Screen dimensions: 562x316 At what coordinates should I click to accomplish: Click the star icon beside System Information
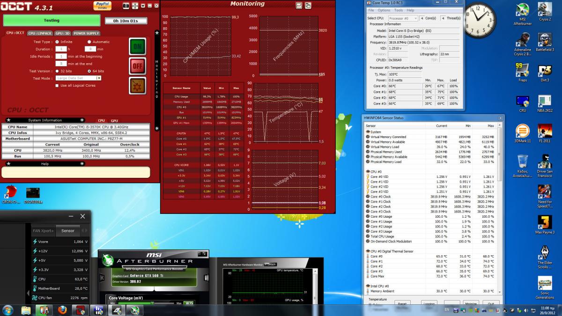coord(8,120)
